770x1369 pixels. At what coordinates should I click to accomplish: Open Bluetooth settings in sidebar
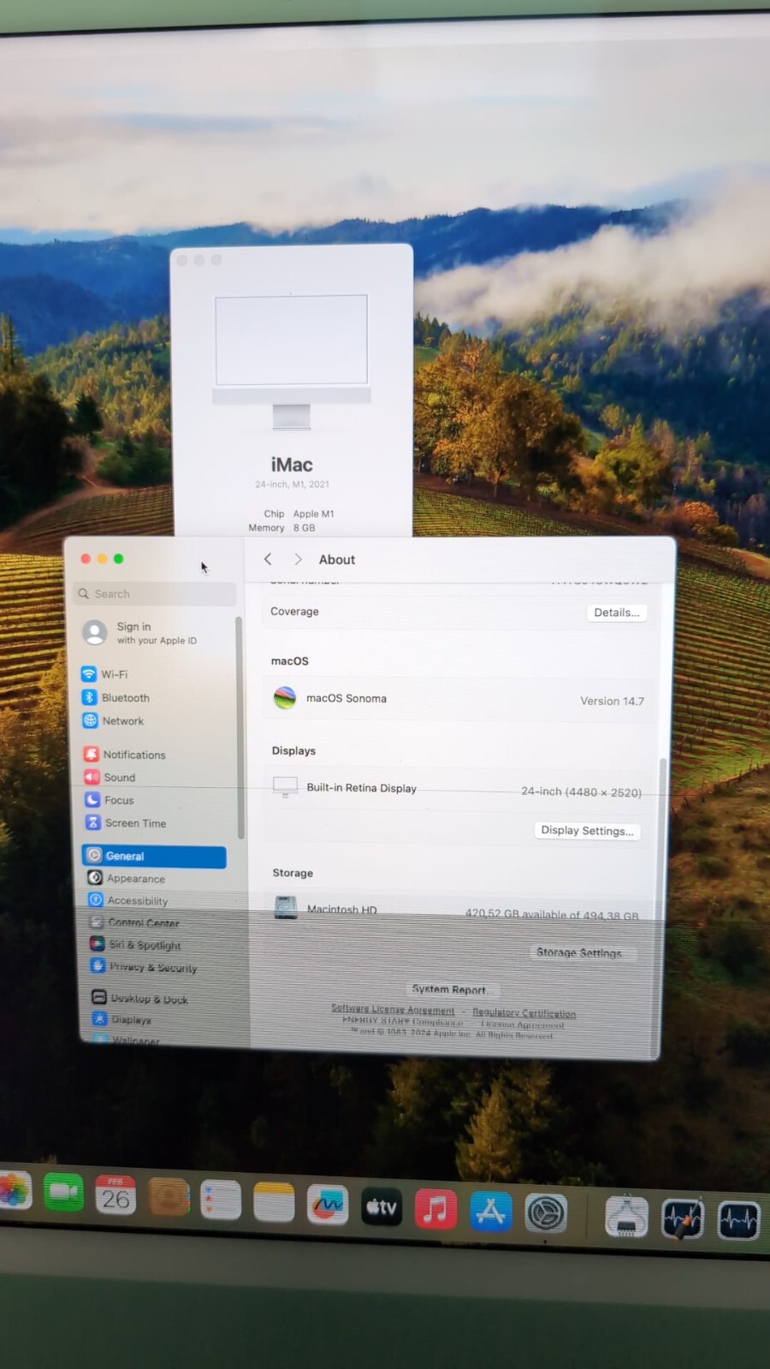115,697
